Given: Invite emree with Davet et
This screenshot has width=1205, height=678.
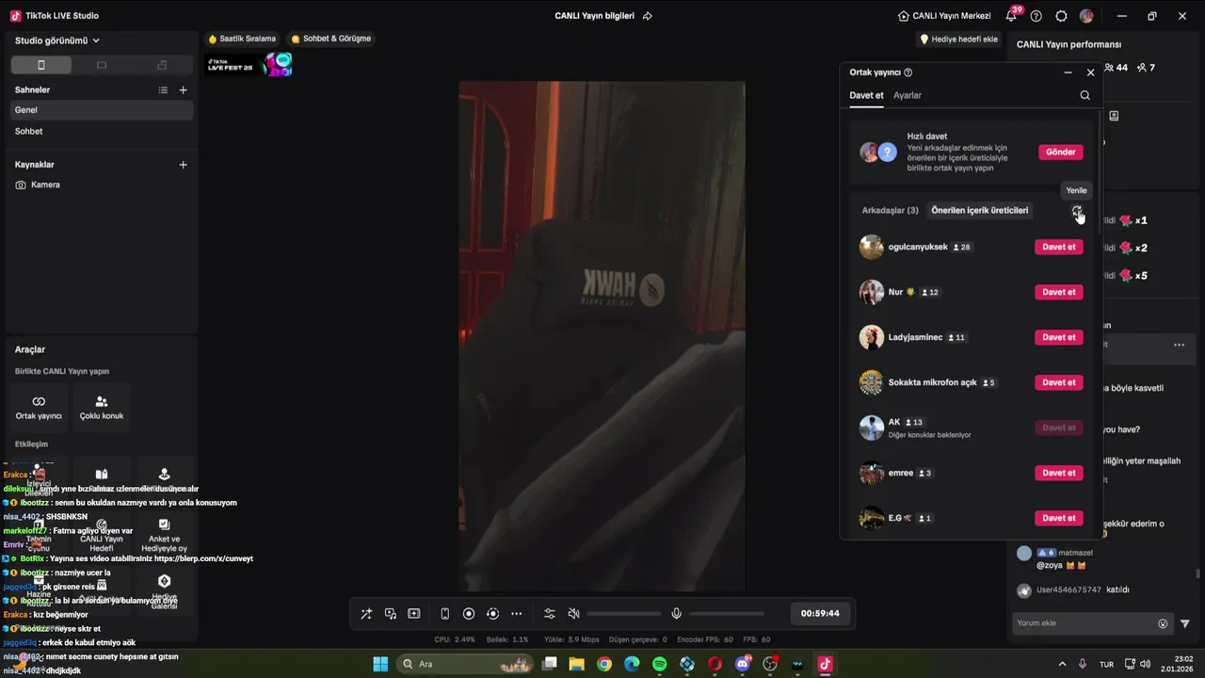Looking at the screenshot, I should pos(1059,474).
